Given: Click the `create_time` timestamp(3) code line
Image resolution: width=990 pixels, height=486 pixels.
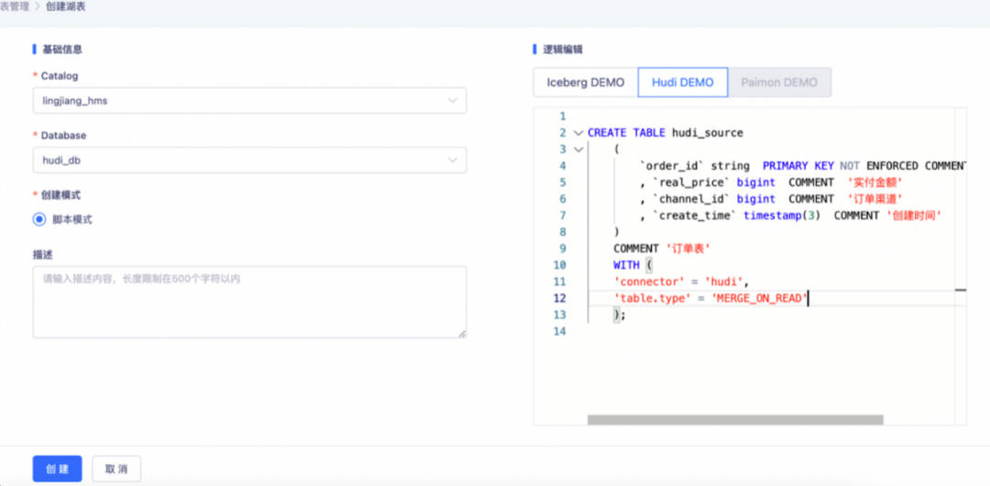Looking at the screenshot, I should 790,215.
